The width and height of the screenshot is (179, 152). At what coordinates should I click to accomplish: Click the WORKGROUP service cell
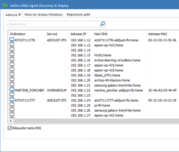(57, 90)
